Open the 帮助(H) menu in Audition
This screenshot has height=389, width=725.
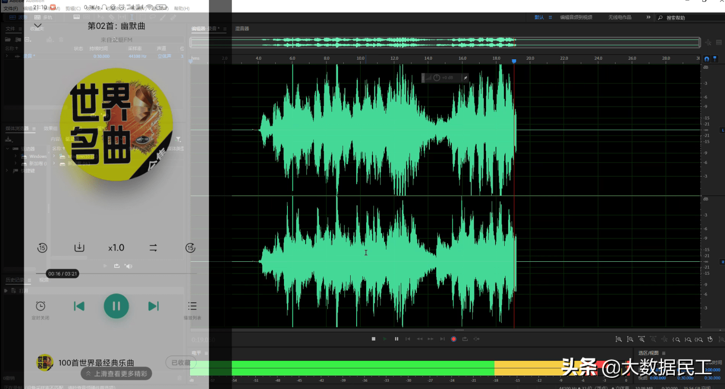point(182,8)
